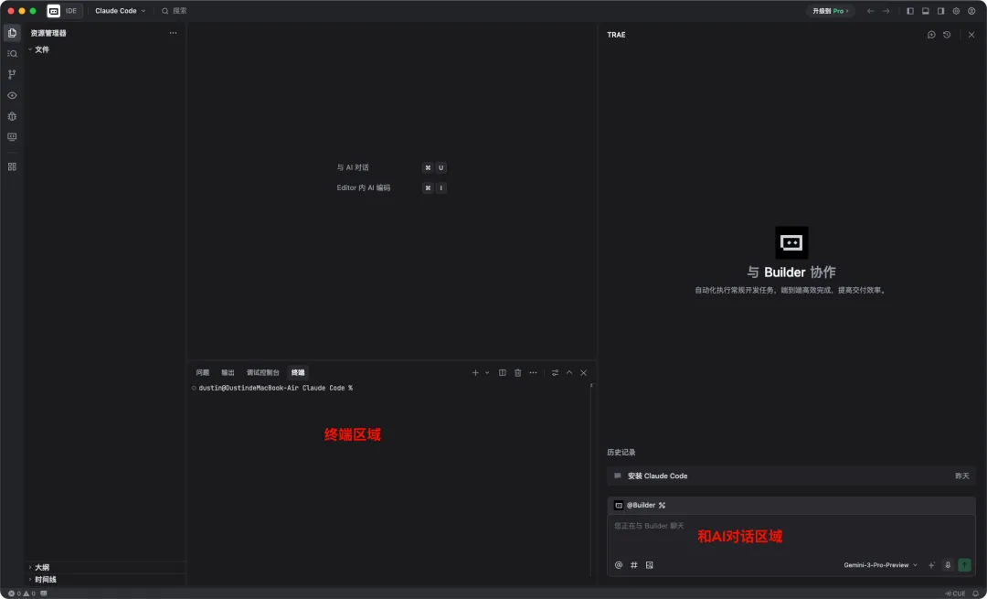987x599 pixels.
Task: Click the 搜索 search field in title bar
Action: coord(175,11)
